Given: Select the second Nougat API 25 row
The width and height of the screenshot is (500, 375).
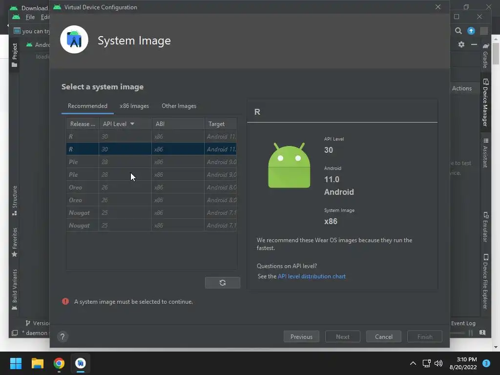Looking at the screenshot, I should coord(151,225).
